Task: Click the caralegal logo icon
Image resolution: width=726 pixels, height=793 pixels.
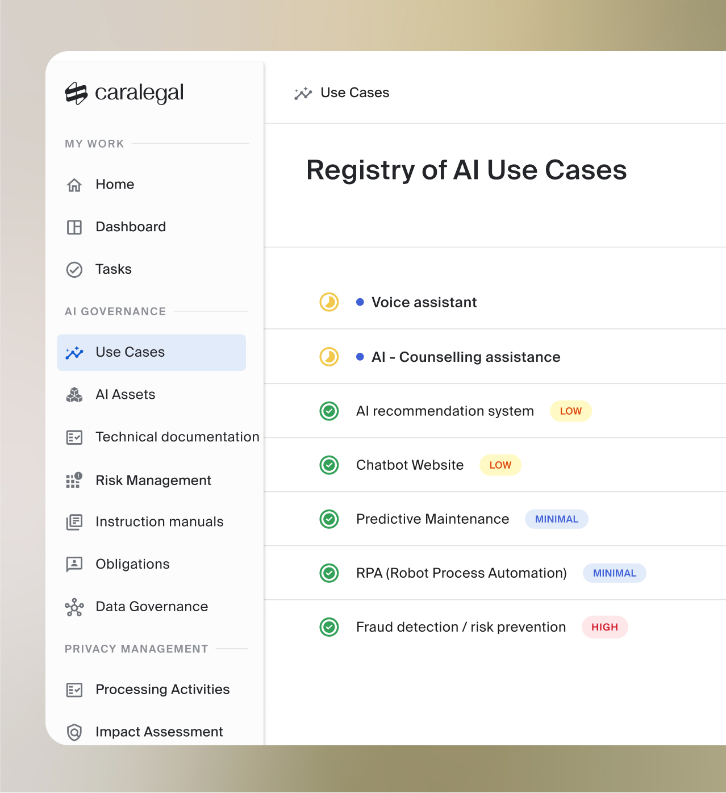Action: point(76,93)
